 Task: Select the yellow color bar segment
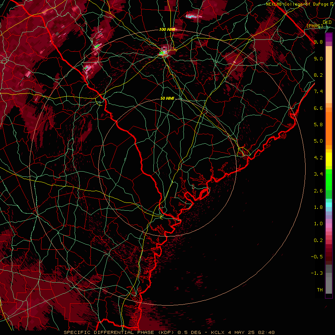tap(329, 159)
